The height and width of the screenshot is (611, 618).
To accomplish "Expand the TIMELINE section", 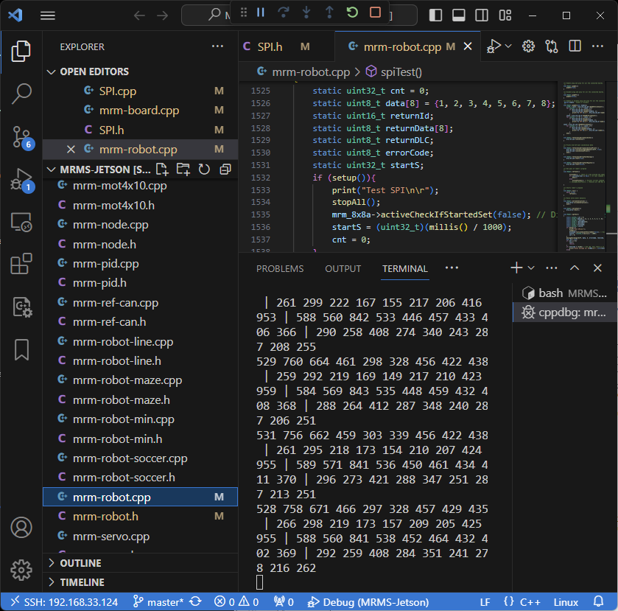I will click(82, 582).
